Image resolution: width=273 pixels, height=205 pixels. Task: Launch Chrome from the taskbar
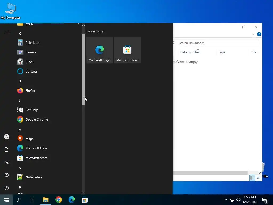click(59, 200)
